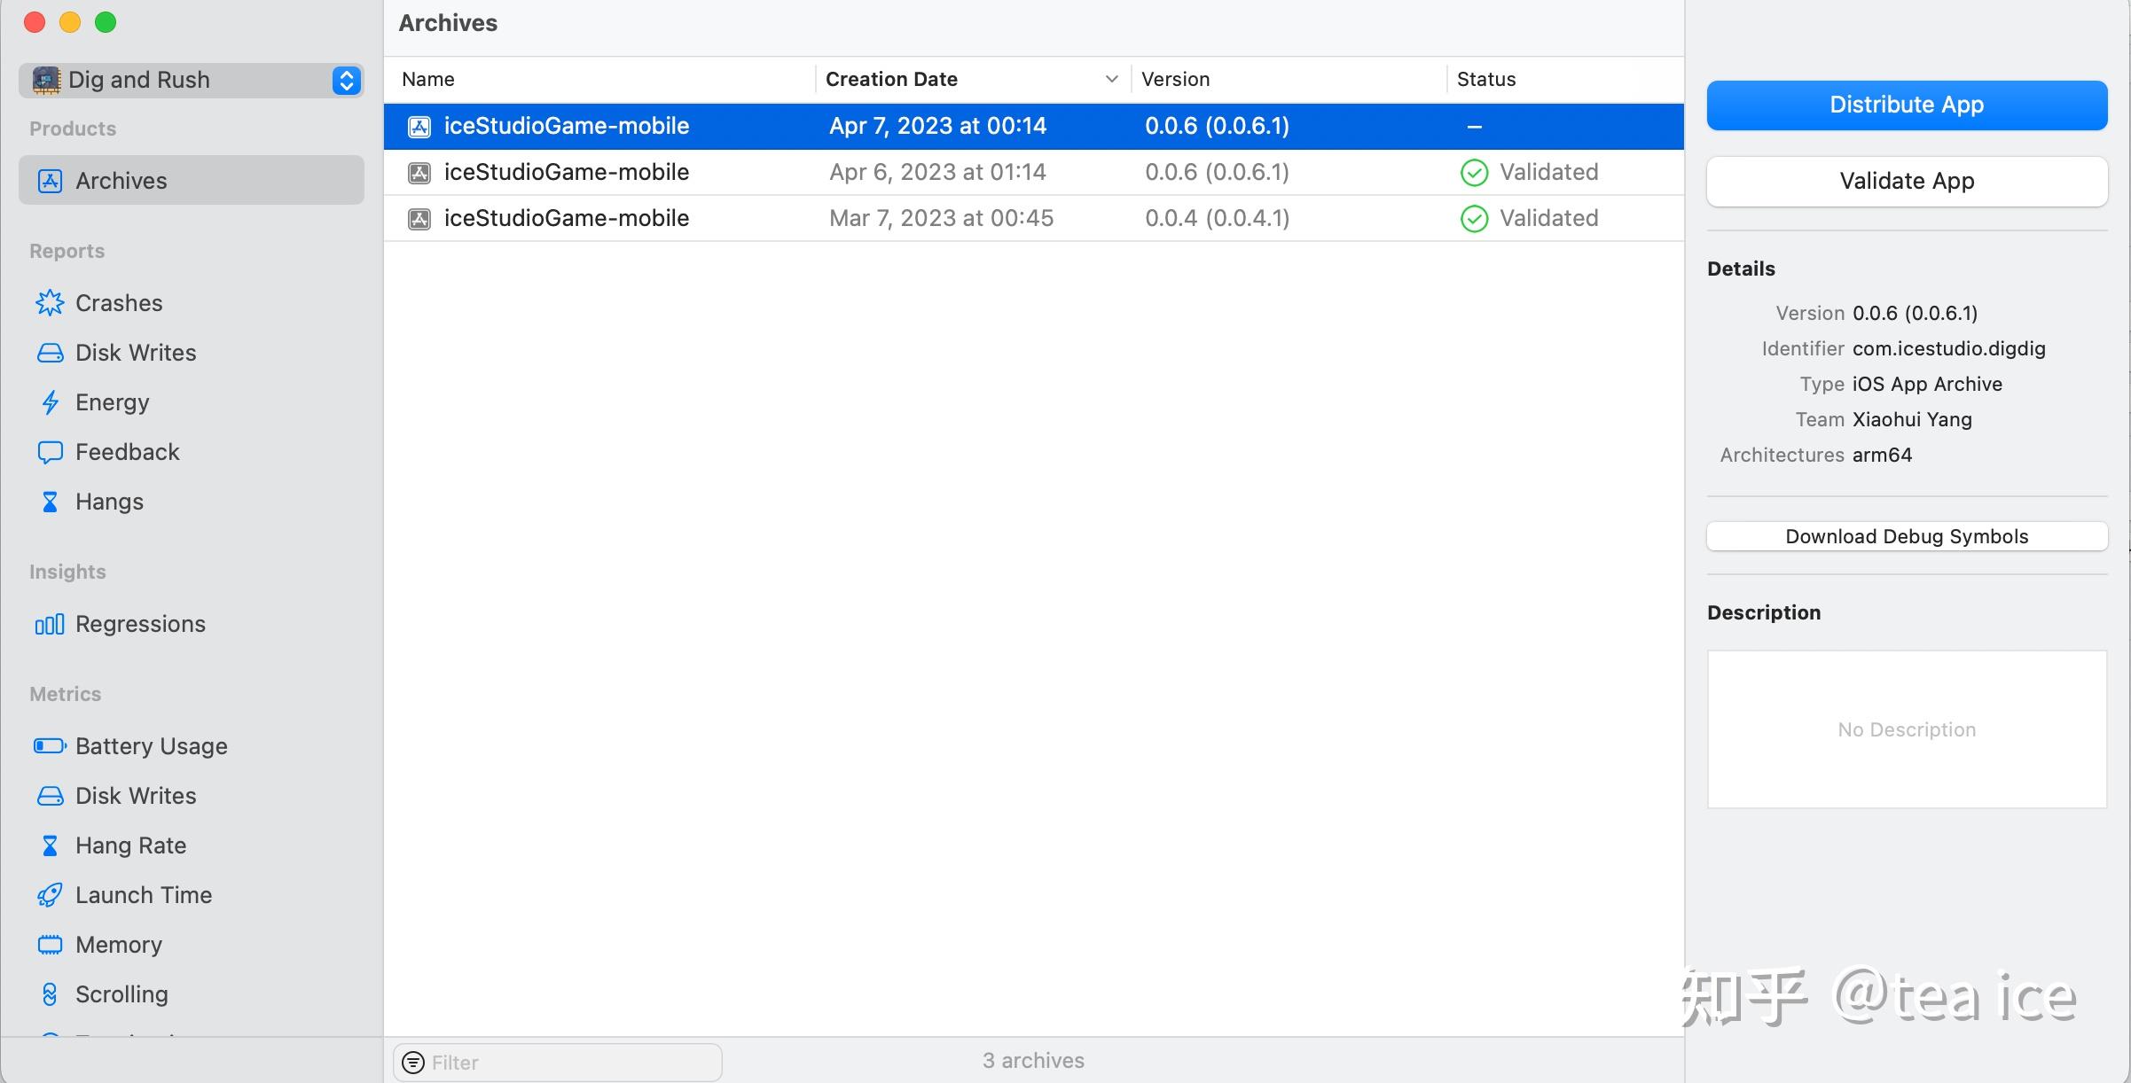Click the Battery Usage battery icon
This screenshot has height=1083, width=2131.
pyautogui.click(x=50, y=746)
